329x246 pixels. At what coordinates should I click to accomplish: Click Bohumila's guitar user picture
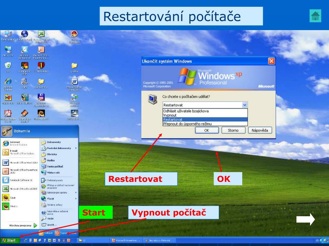coord(7,131)
